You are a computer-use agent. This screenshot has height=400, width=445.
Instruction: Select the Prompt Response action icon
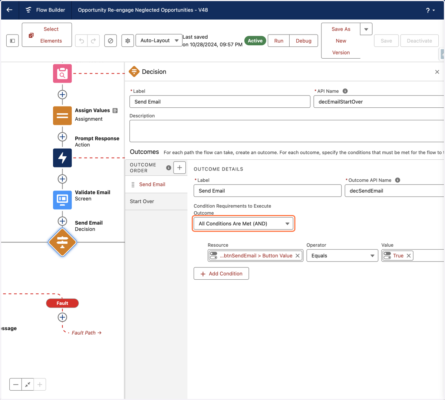pos(62,158)
